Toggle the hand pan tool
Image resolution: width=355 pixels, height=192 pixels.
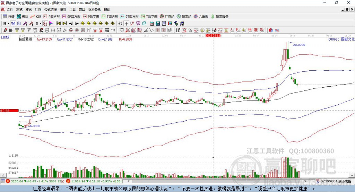(x=120, y=23)
